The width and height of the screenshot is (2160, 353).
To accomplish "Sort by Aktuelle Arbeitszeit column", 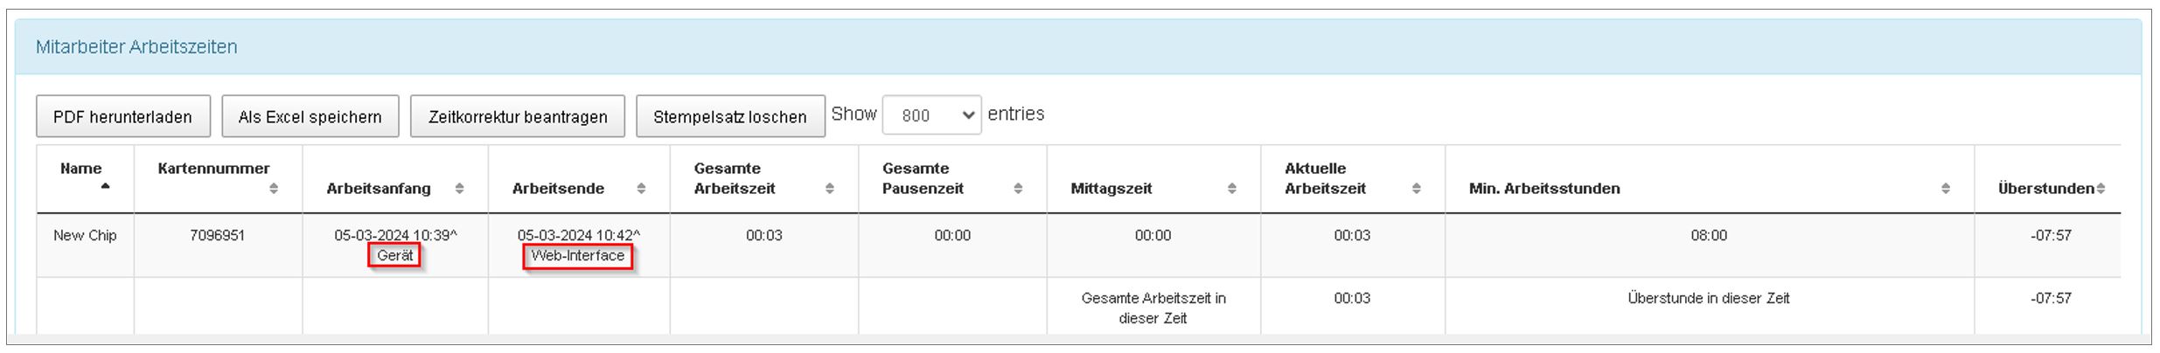I will pos(1416,188).
